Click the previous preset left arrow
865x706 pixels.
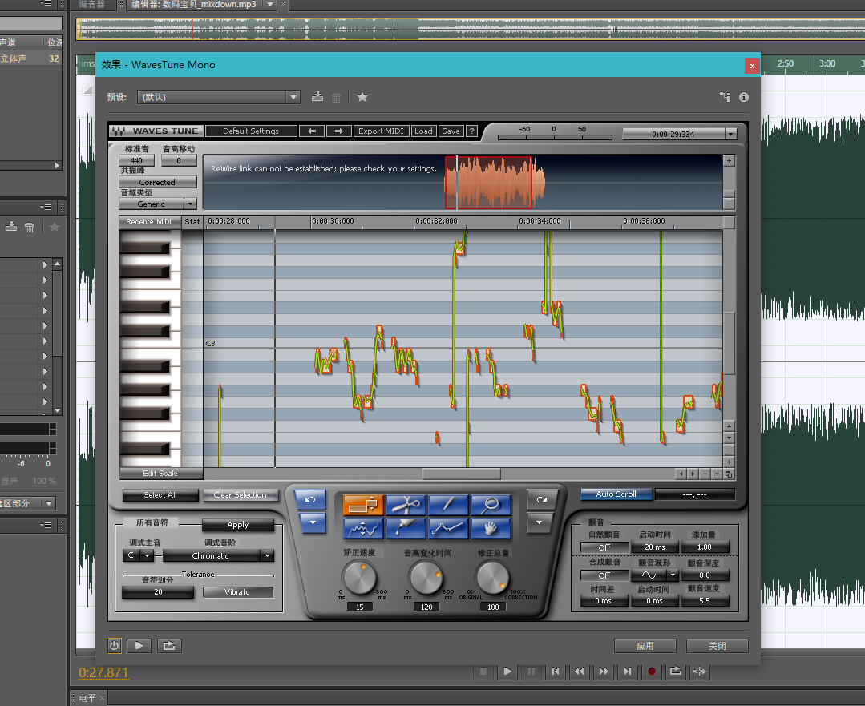(312, 131)
